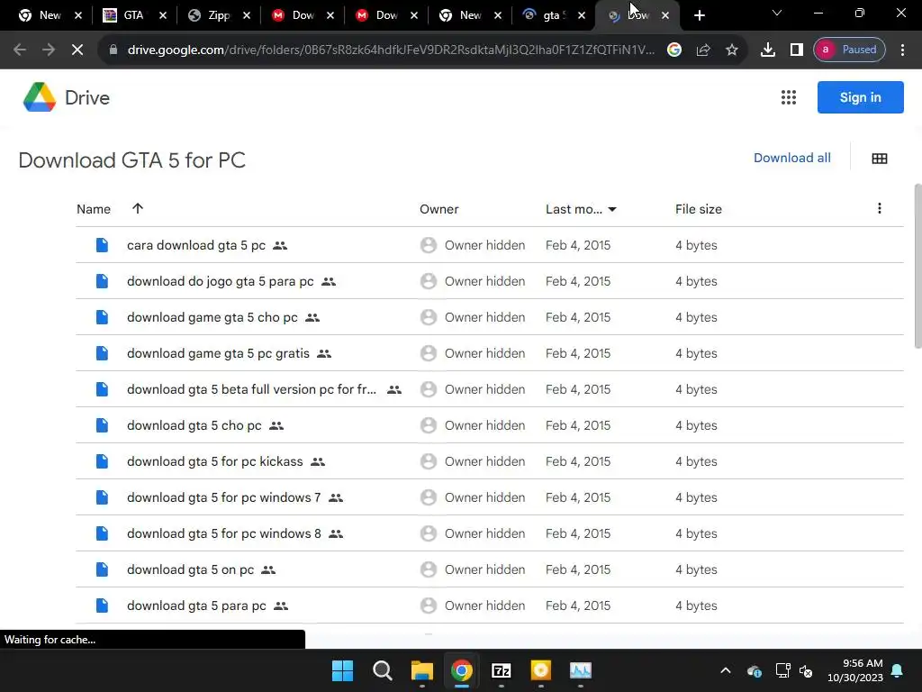
Task: Click the page vertical scrollbar
Action: coord(917,265)
